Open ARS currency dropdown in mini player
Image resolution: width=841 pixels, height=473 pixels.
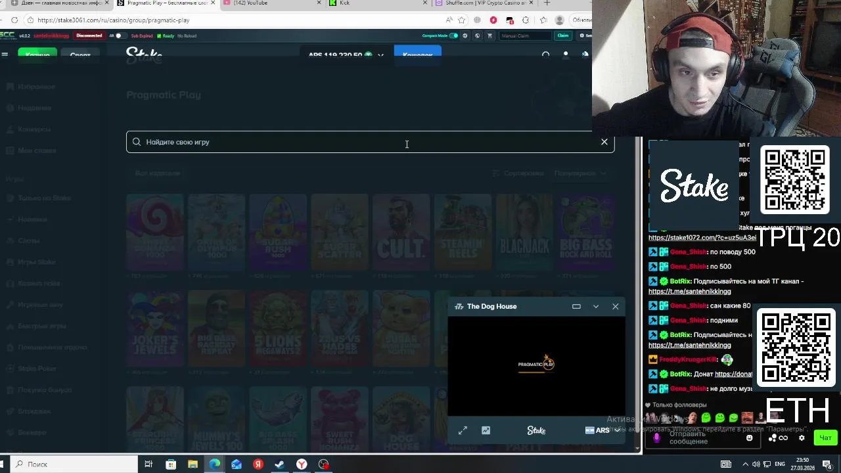(x=602, y=430)
